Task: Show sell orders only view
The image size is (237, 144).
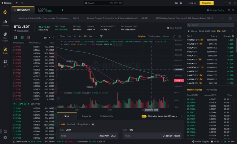Action: (29, 37)
